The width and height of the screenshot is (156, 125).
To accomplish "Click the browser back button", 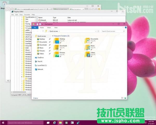I will (x=8, y=9).
